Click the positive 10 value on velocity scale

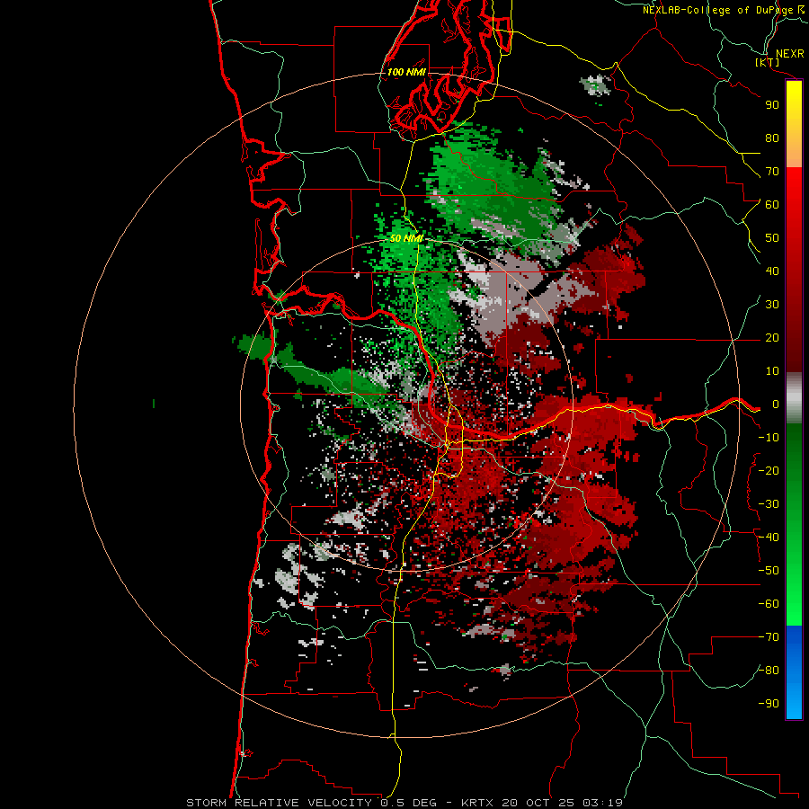[x=772, y=371]
